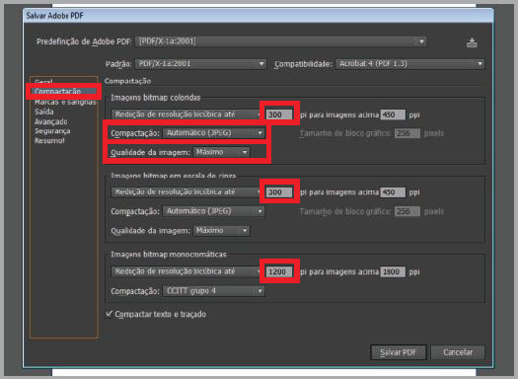Open color images Qualidade da imagem dropdown

tap(221, 152)
